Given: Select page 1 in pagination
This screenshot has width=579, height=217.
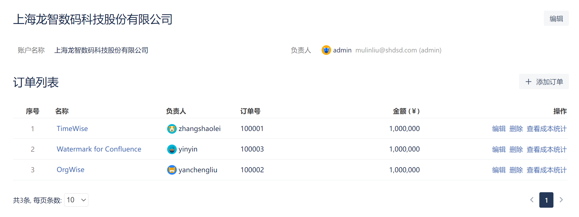Looking at the screenshot, I should [x=546, y=200].
